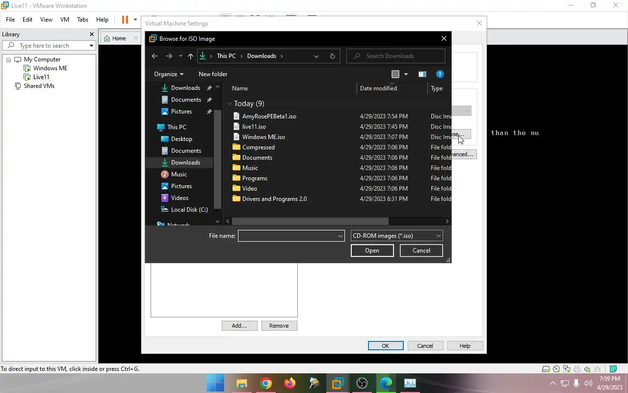Open the File menu

point(10,20)
